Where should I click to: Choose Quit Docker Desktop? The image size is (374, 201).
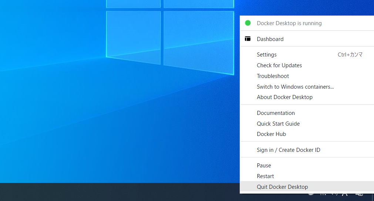coord(307,187)
